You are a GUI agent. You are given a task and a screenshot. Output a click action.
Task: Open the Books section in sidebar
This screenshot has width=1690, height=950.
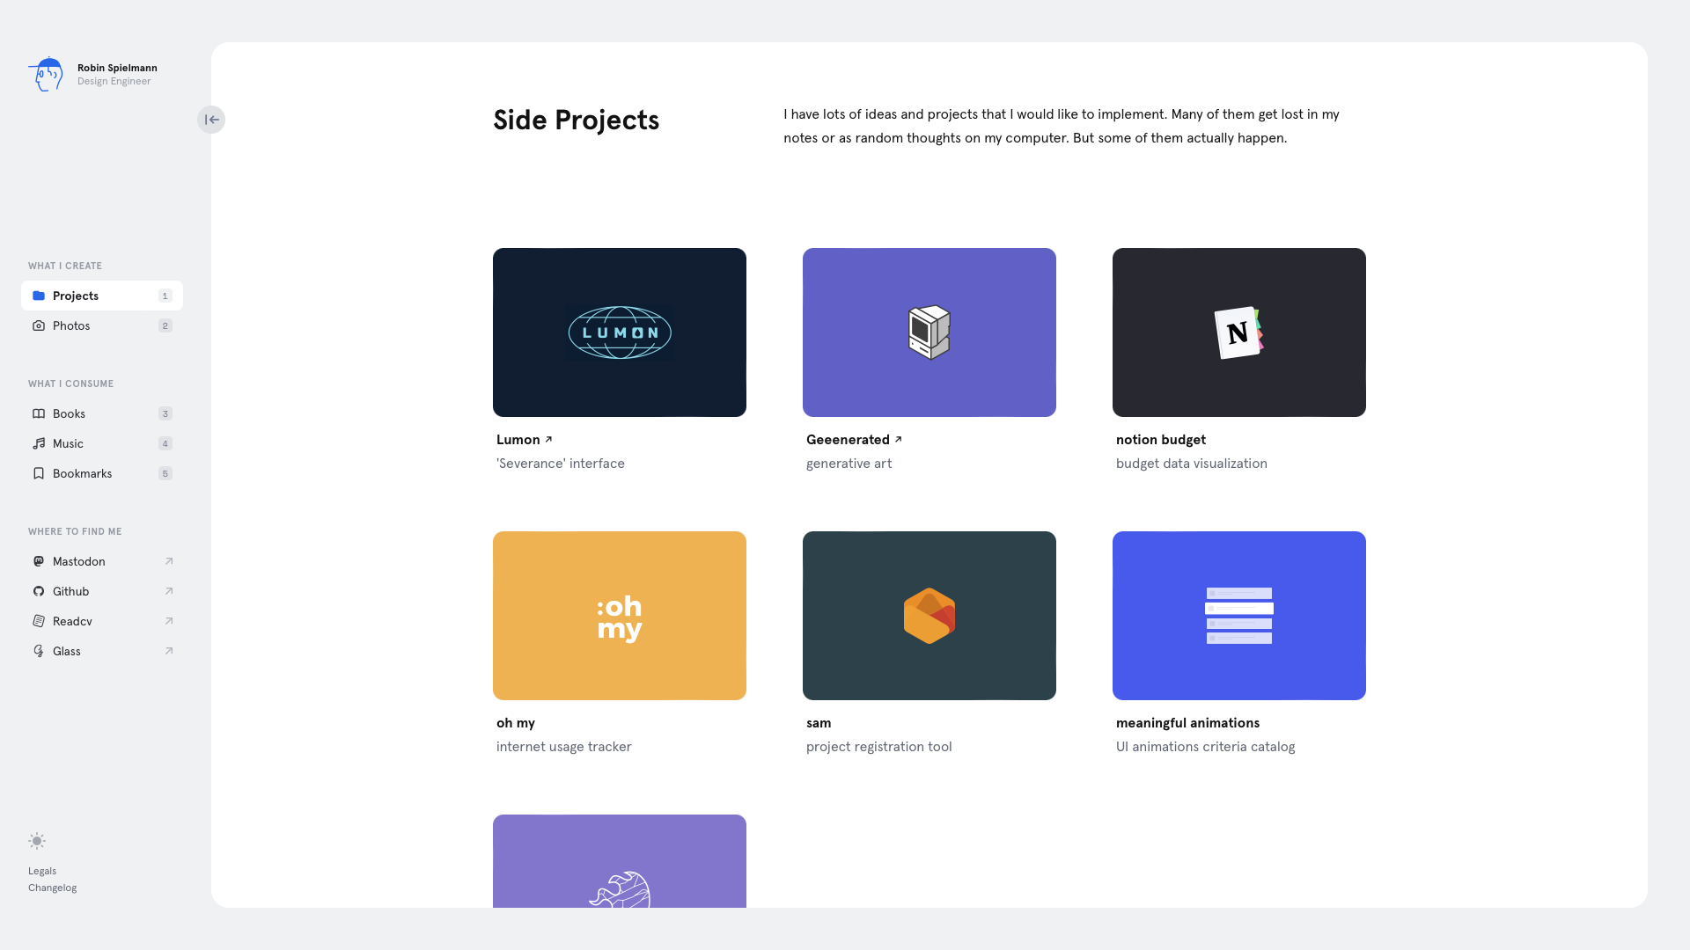click(x=102, y=413)
